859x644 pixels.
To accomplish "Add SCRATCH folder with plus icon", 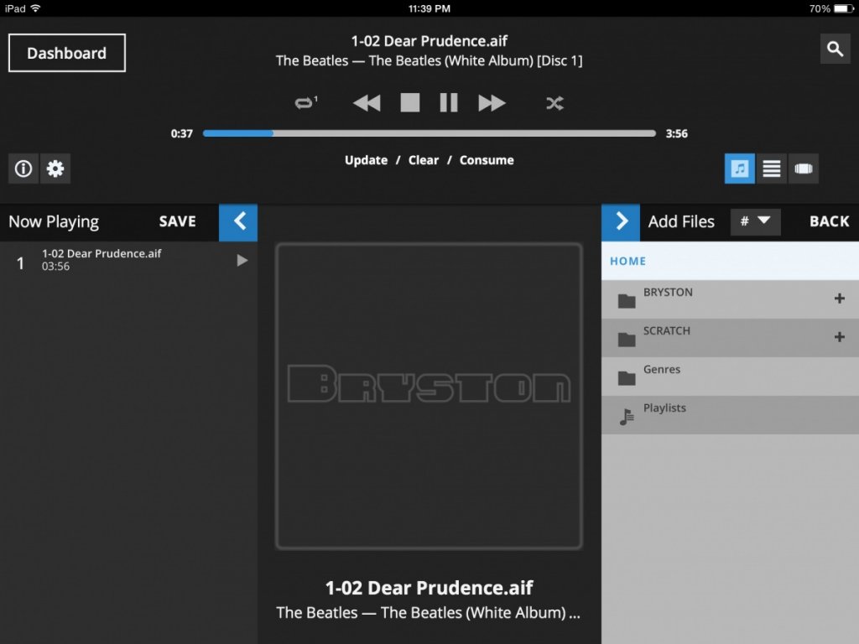I will coord(839,337).
